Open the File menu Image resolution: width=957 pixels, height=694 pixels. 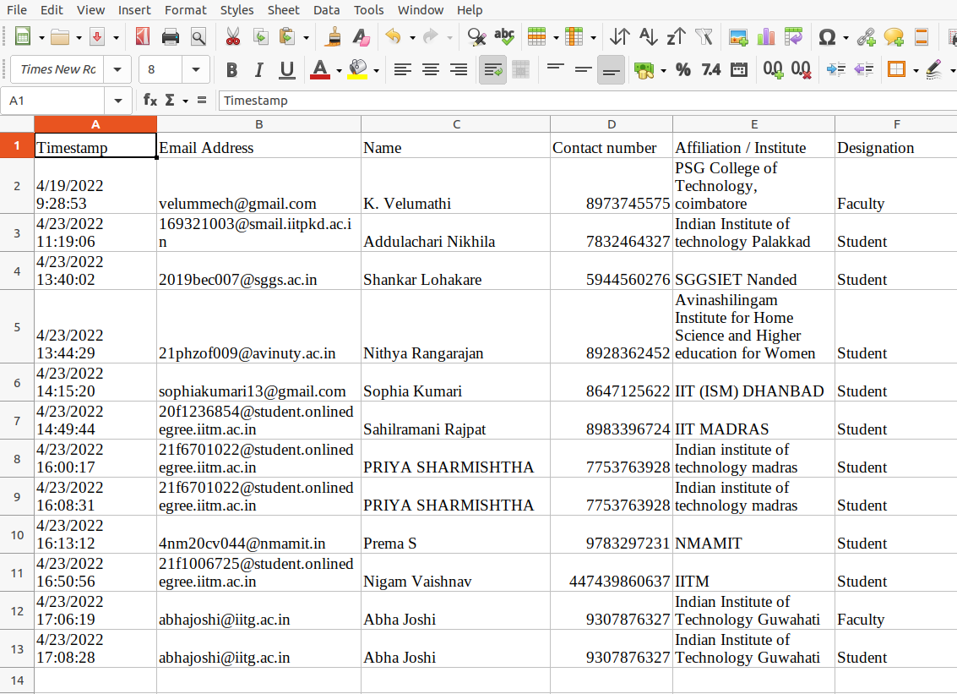[x=17, y=10]
